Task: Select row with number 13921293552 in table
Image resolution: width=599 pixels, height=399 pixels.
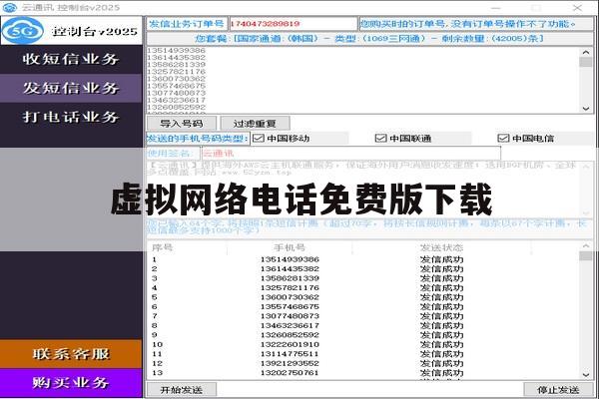Action: point(363,363)
